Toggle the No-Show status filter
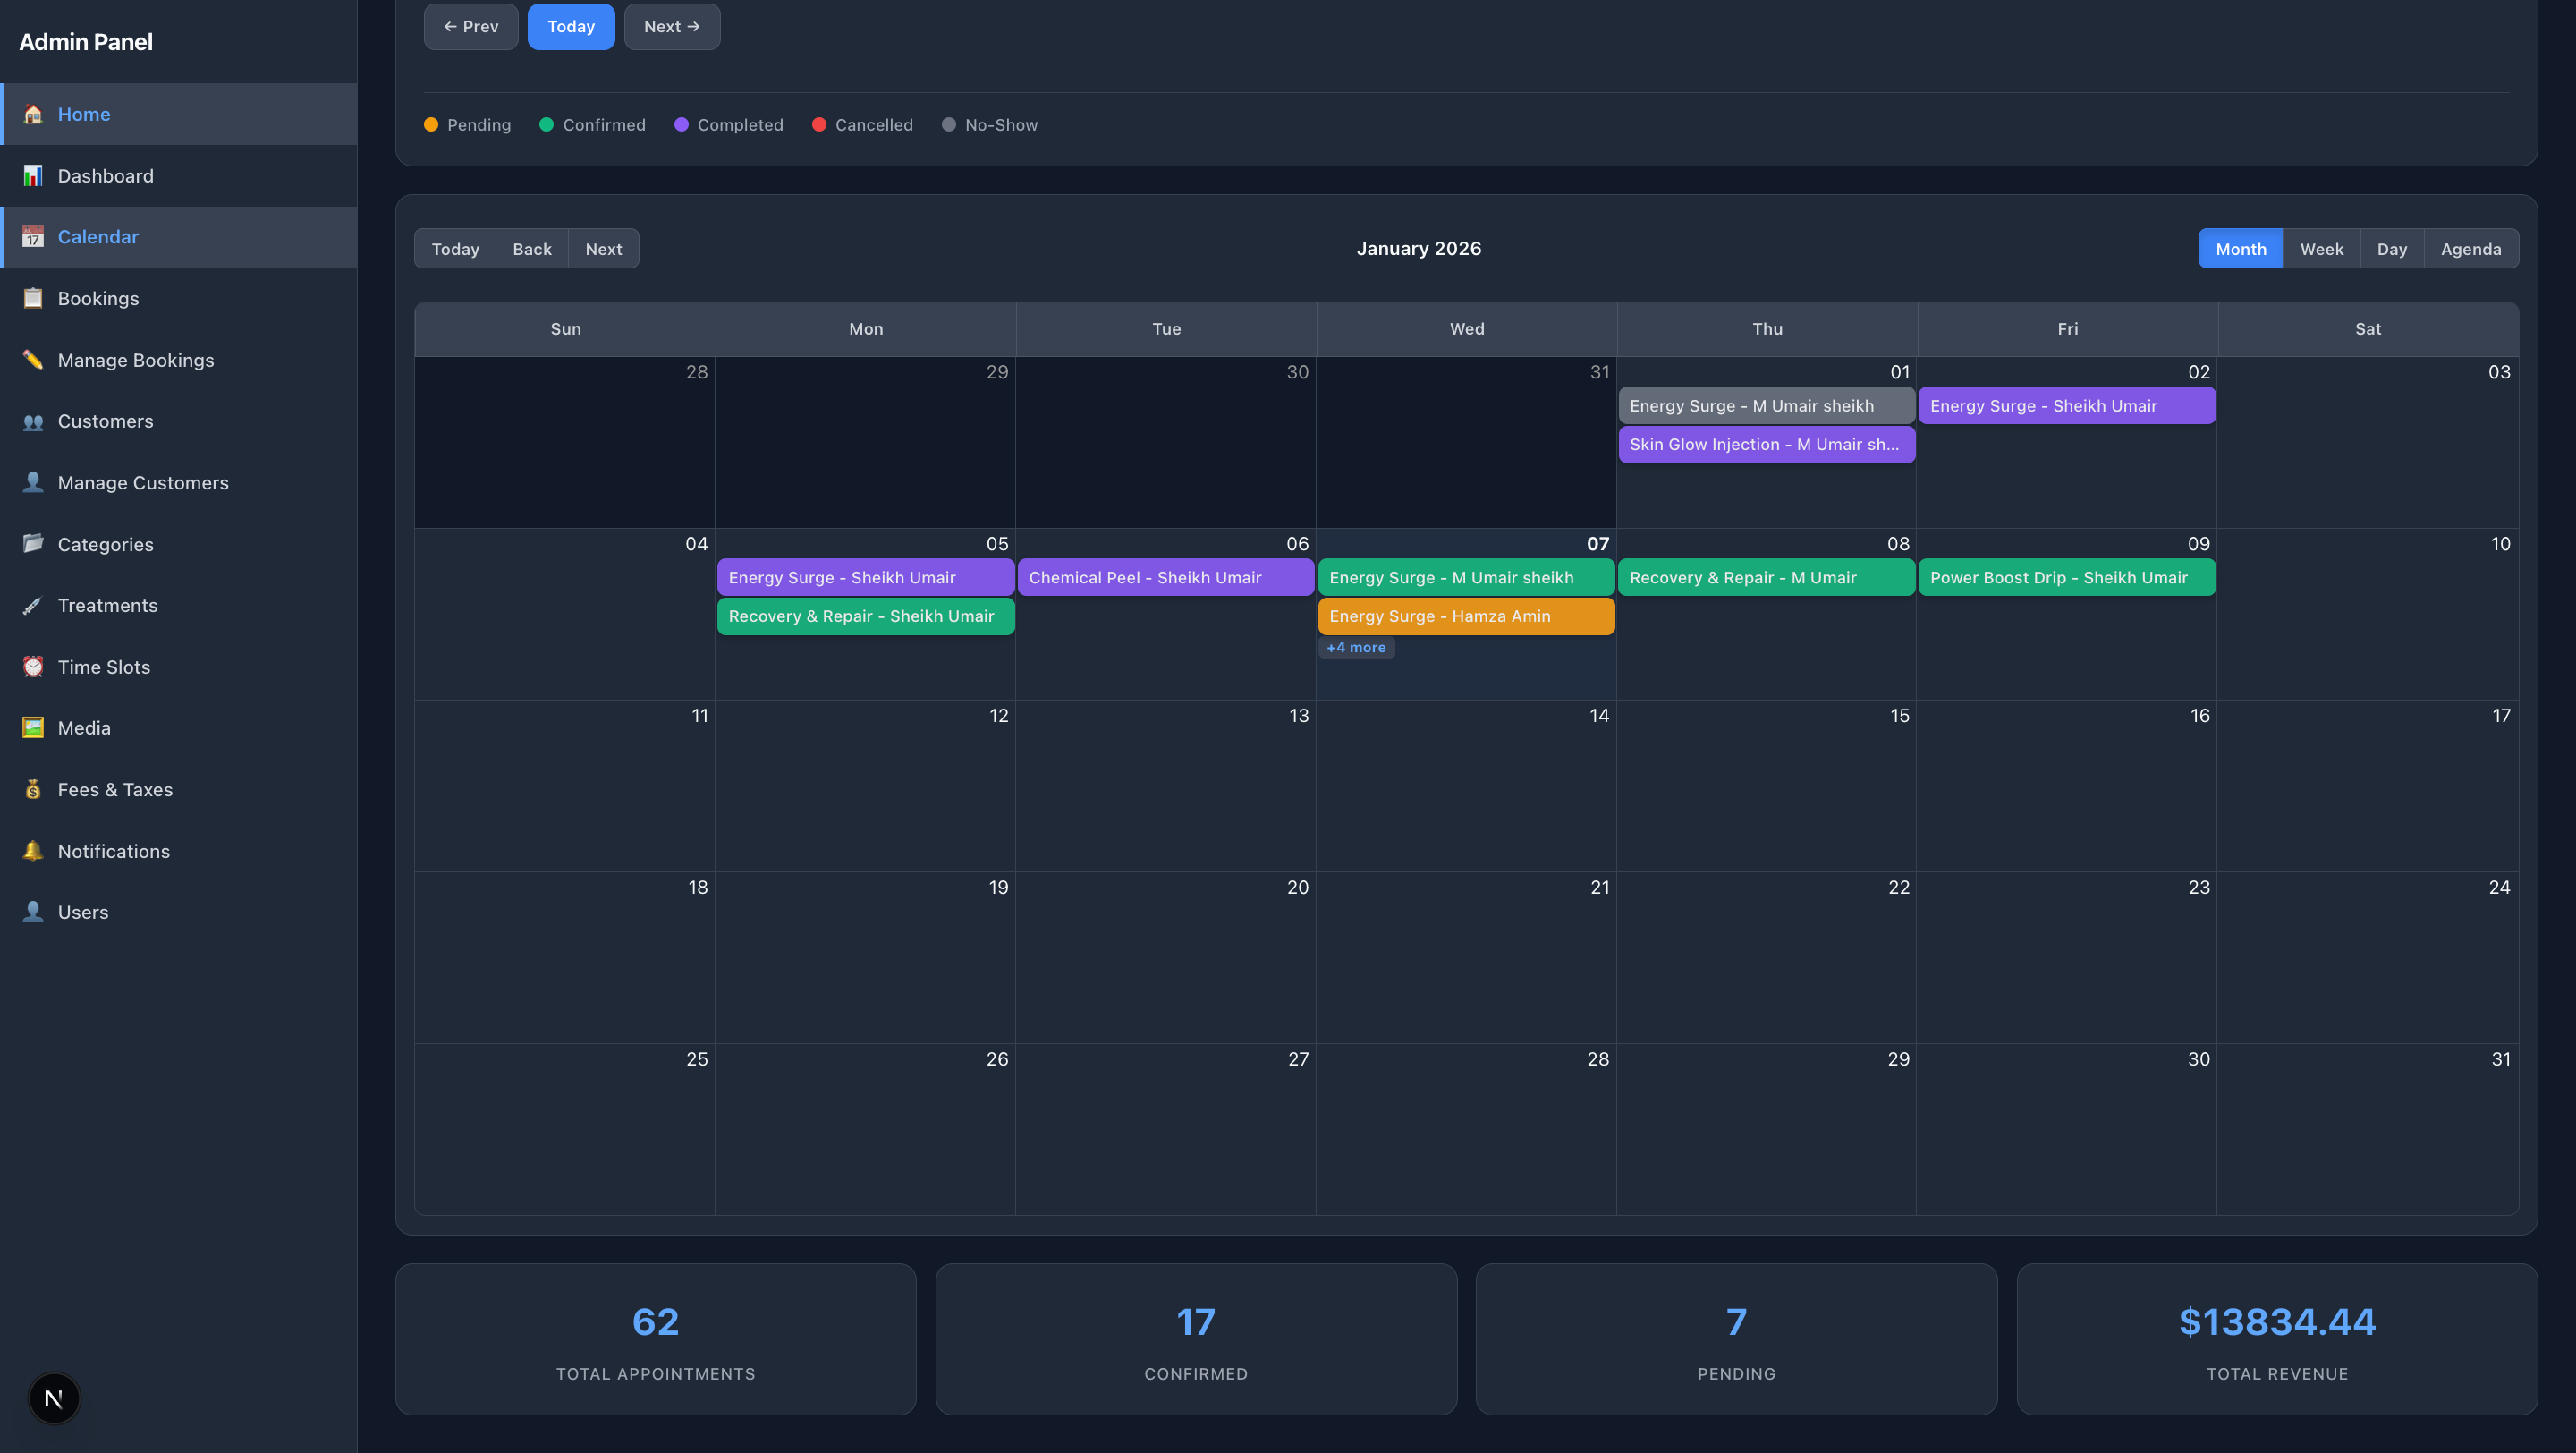Image resolution: width=2576 pixels, height=1453 pixels. (x=989, y=124)
